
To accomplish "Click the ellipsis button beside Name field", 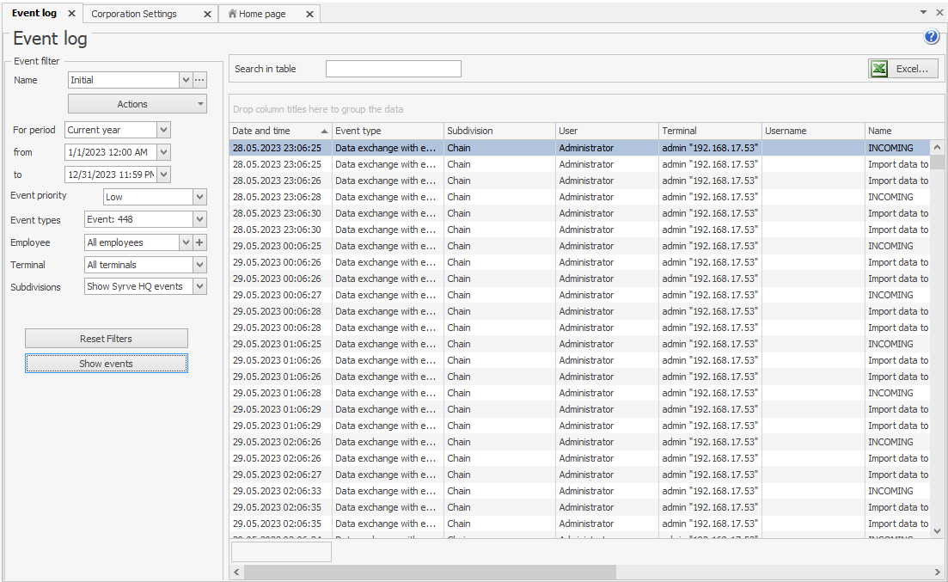I will 200,80.
